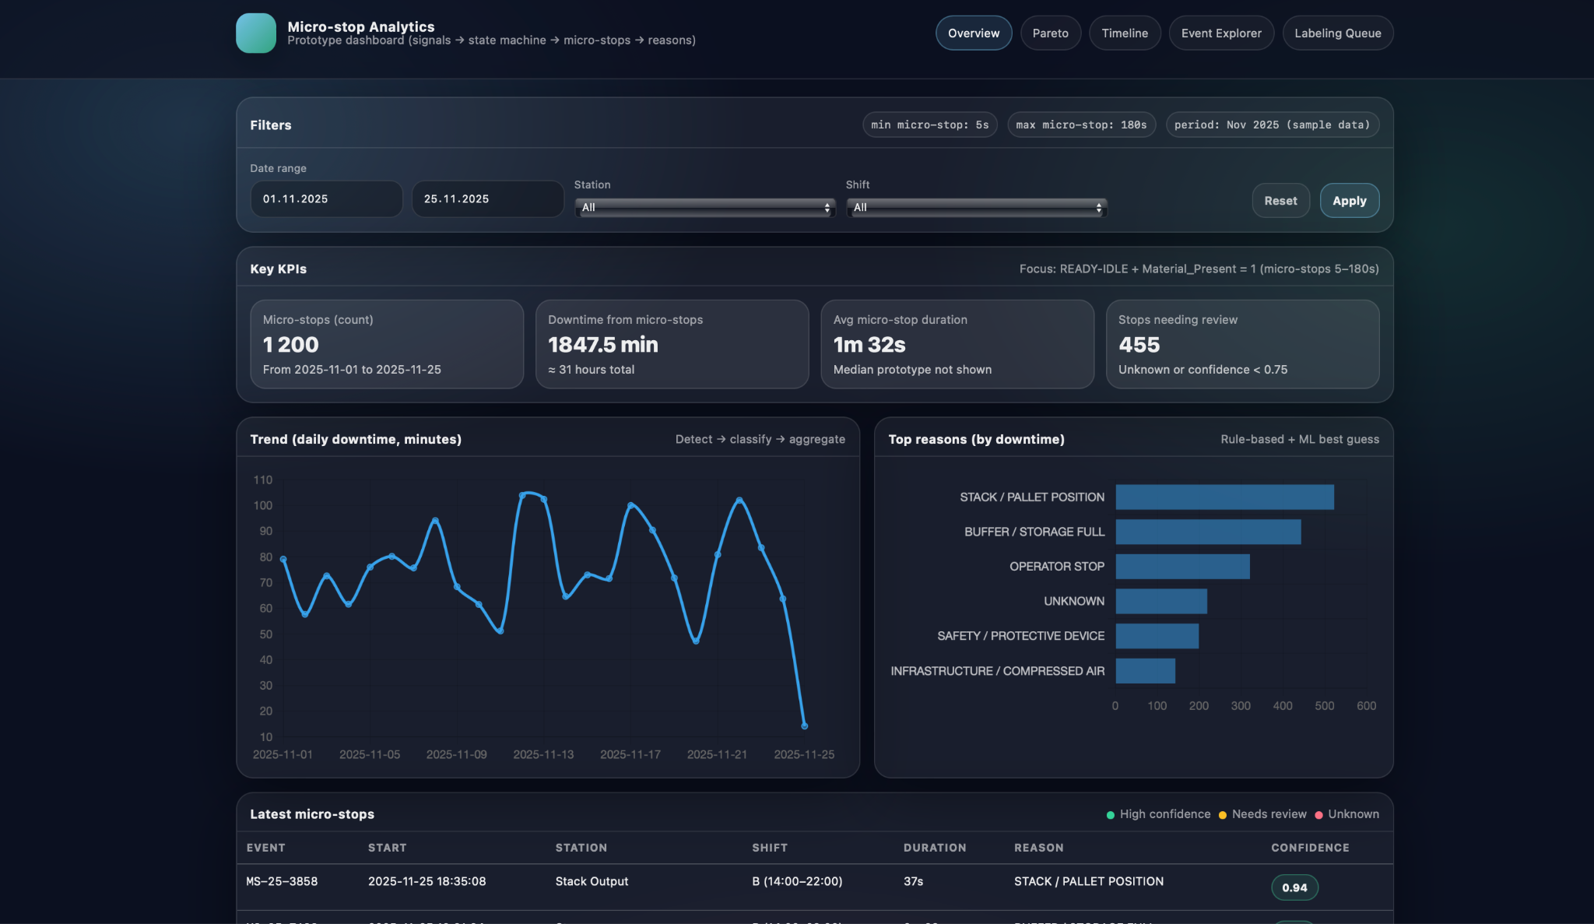Go to Event Explorer tab

tap(1220, 33)
